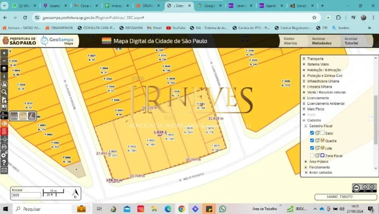Switch to the Condo browser tab

click(x=301, y=6)
